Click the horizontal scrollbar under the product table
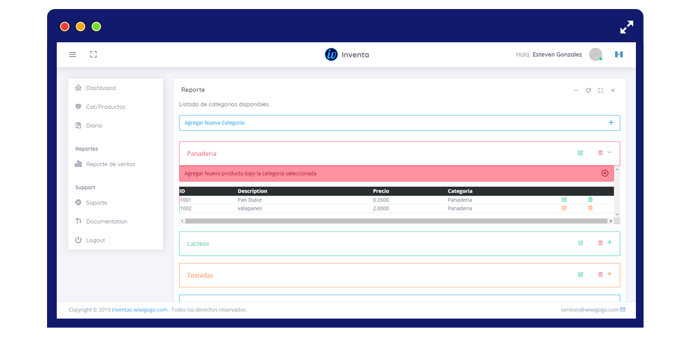This screenshot has height=338, width=692. pyautogui.click(x=397, y=221)
